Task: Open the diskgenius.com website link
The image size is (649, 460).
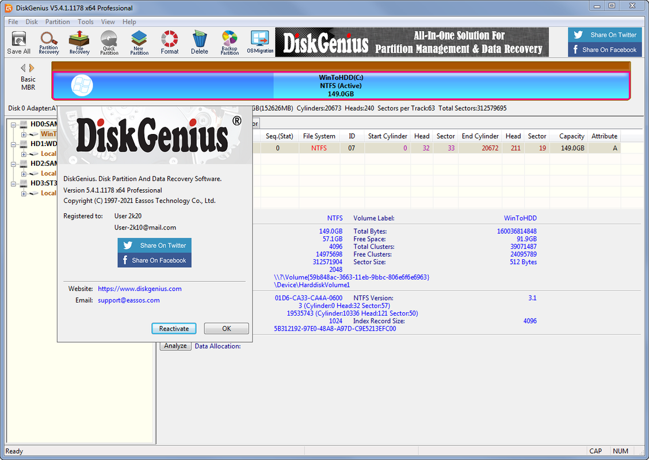Action: 139,289
